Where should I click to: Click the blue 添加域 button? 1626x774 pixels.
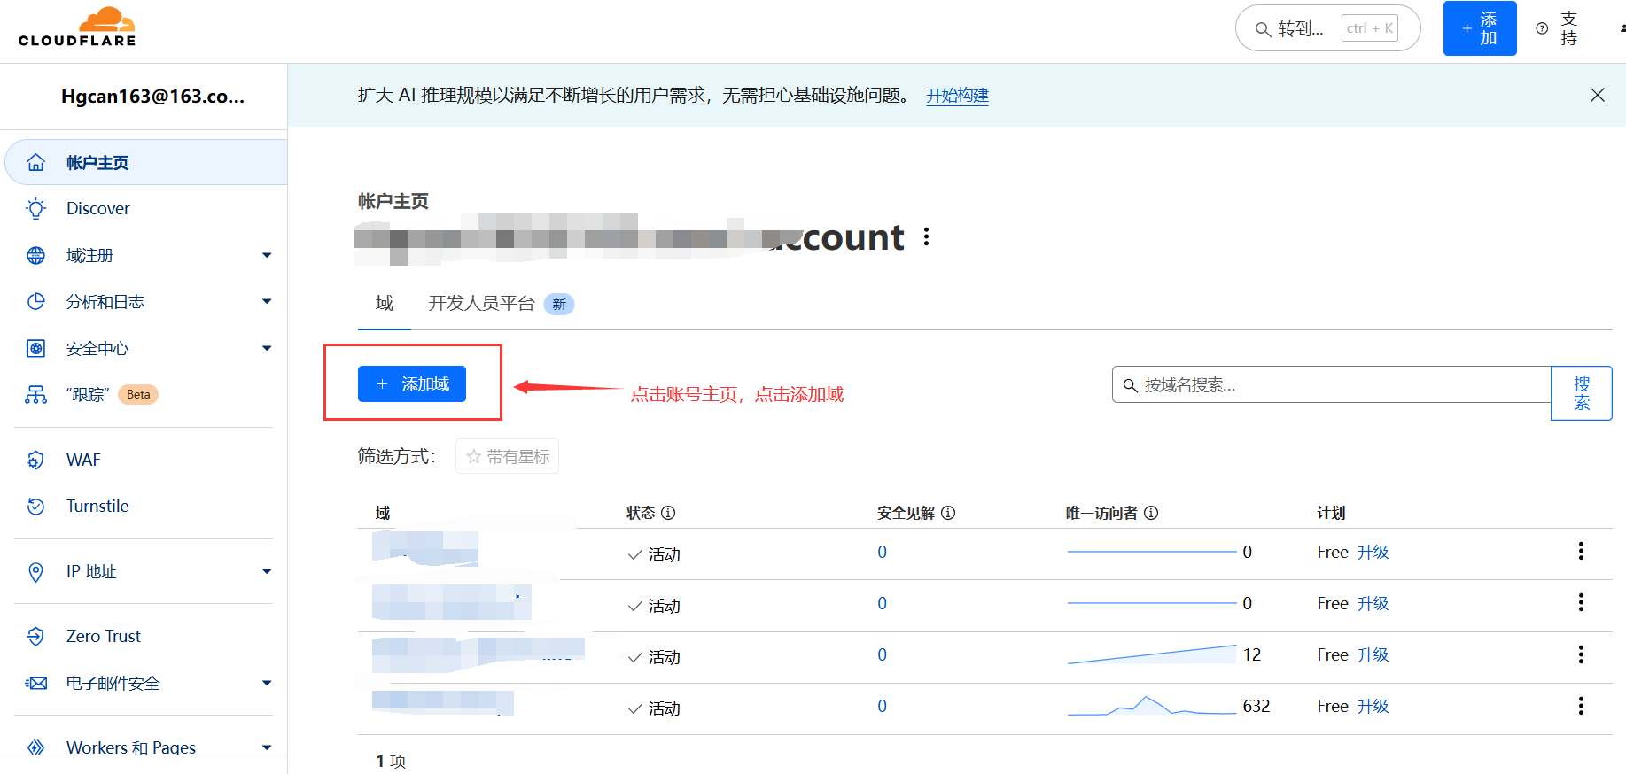tap(412, 384)
